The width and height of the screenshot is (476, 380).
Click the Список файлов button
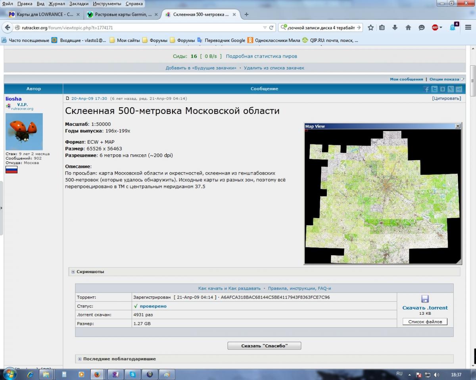[x=425, y=322]
